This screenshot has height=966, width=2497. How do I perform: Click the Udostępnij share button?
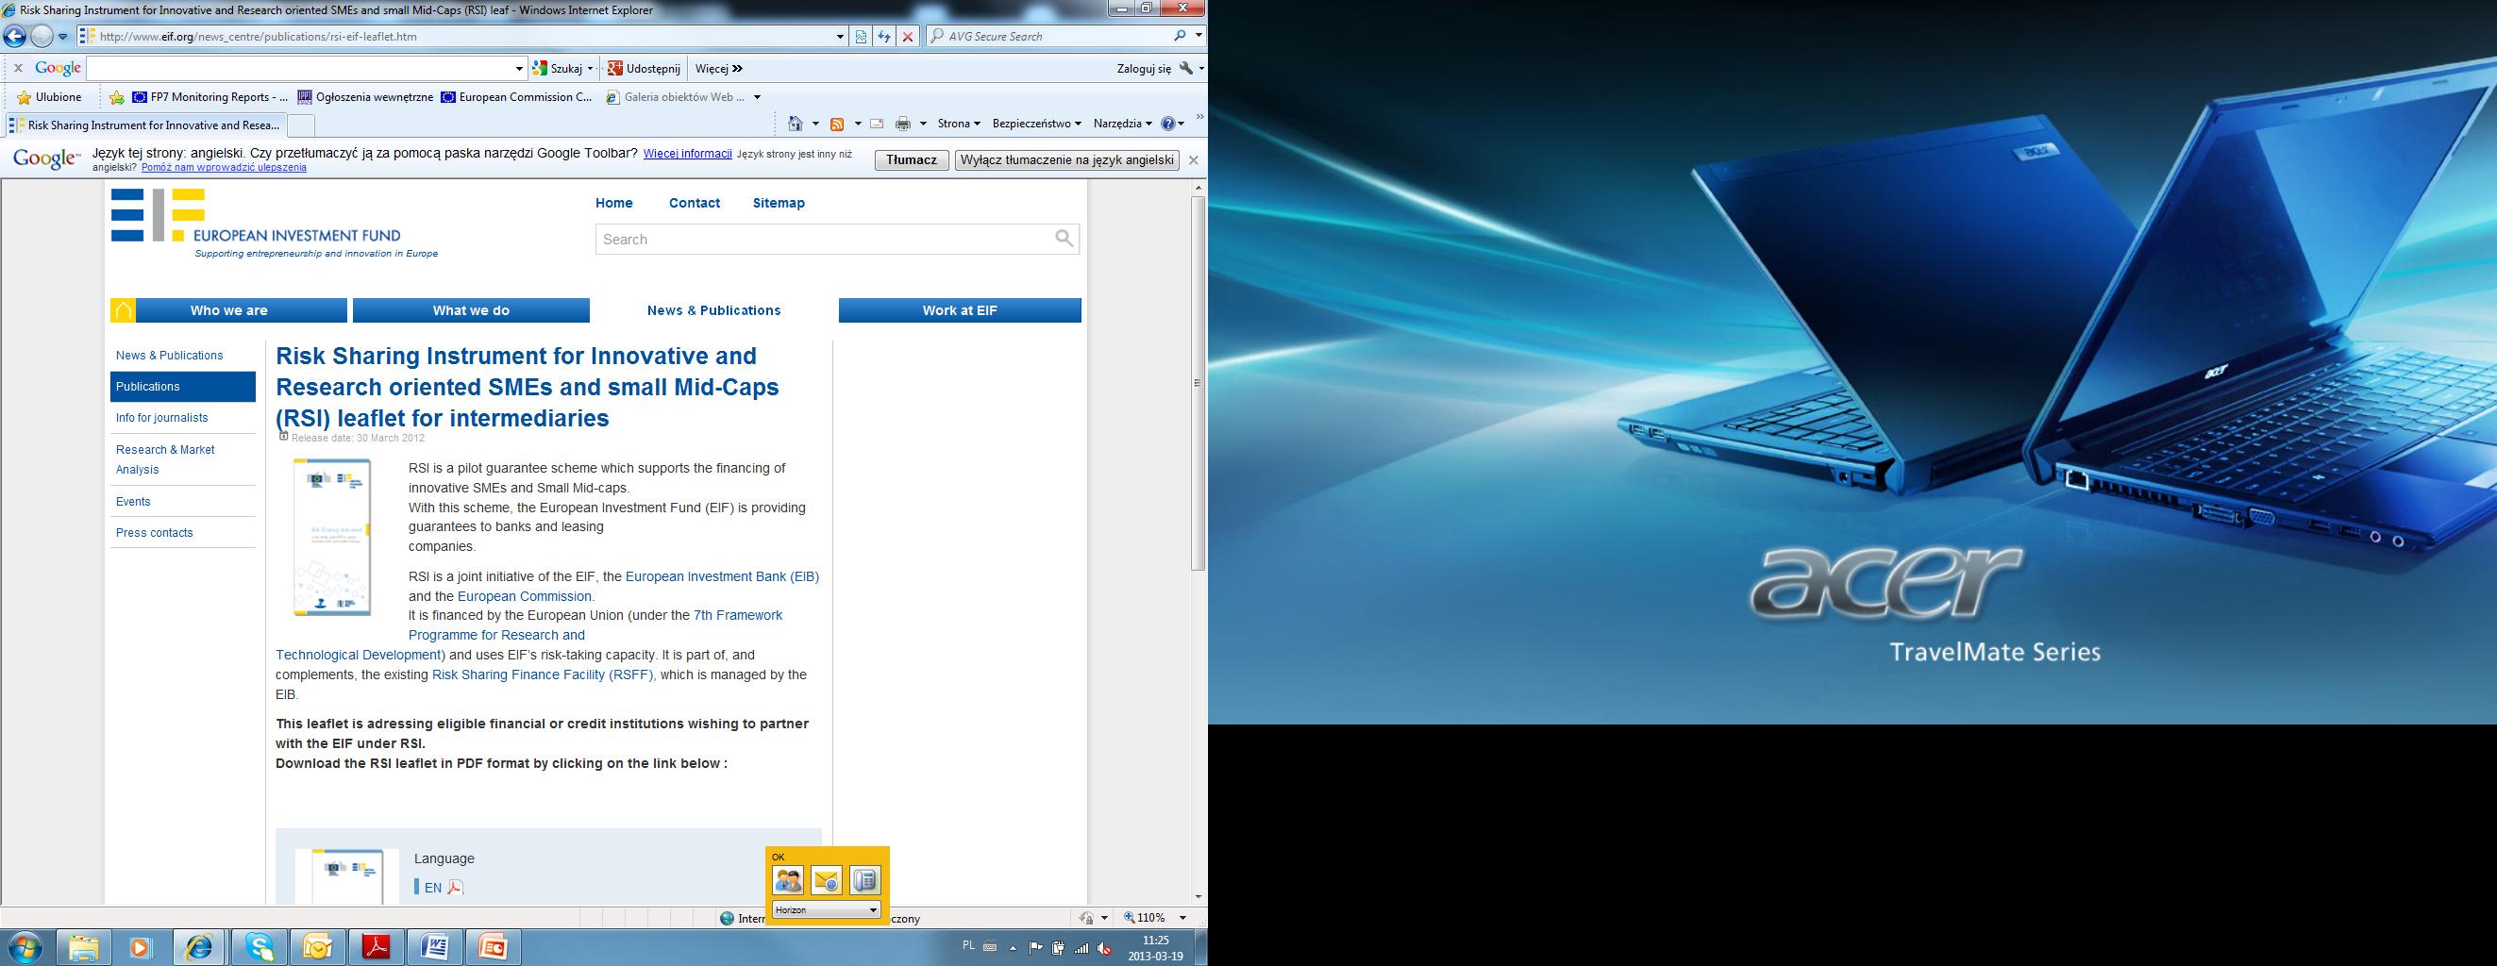point(644,69)
